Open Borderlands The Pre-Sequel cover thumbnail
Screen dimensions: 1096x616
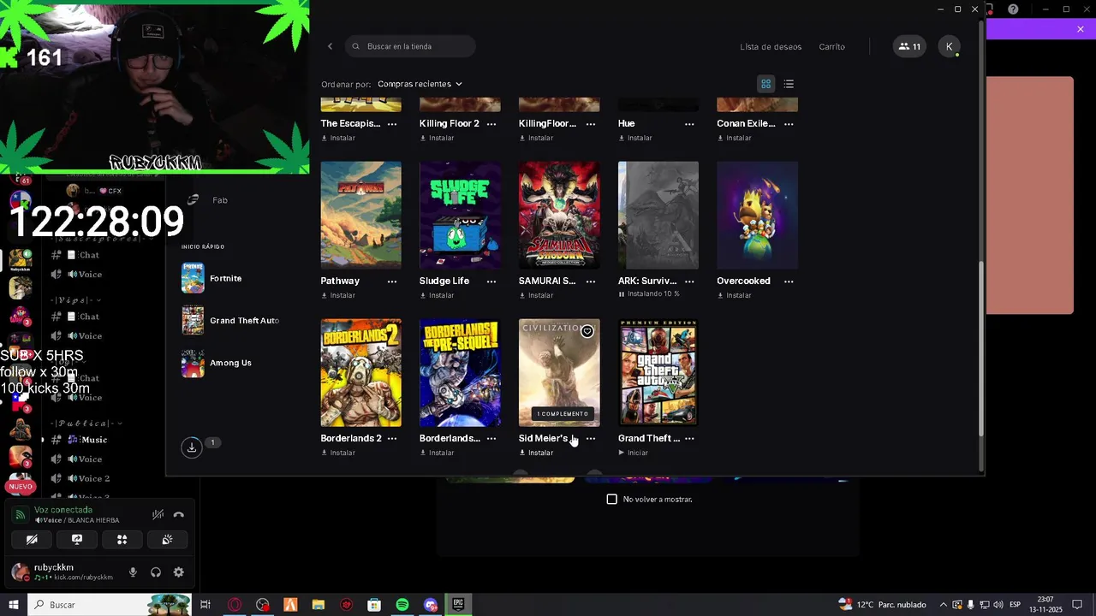pyautogui.click(x=460, y=373)
